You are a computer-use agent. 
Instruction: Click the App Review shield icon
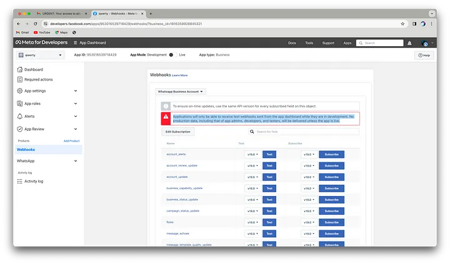(x=20, y=129)
